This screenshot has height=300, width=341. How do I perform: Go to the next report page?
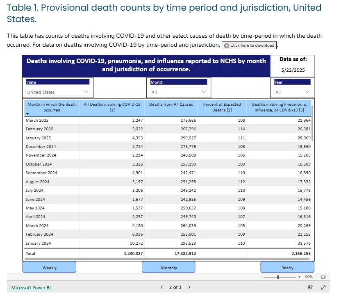coord(189,287)
